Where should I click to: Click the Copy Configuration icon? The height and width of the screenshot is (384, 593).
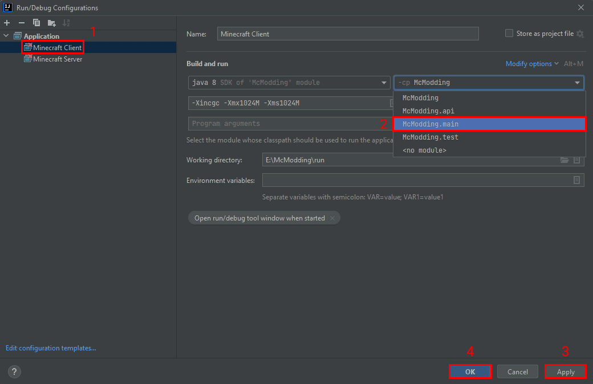pos(36,23)
